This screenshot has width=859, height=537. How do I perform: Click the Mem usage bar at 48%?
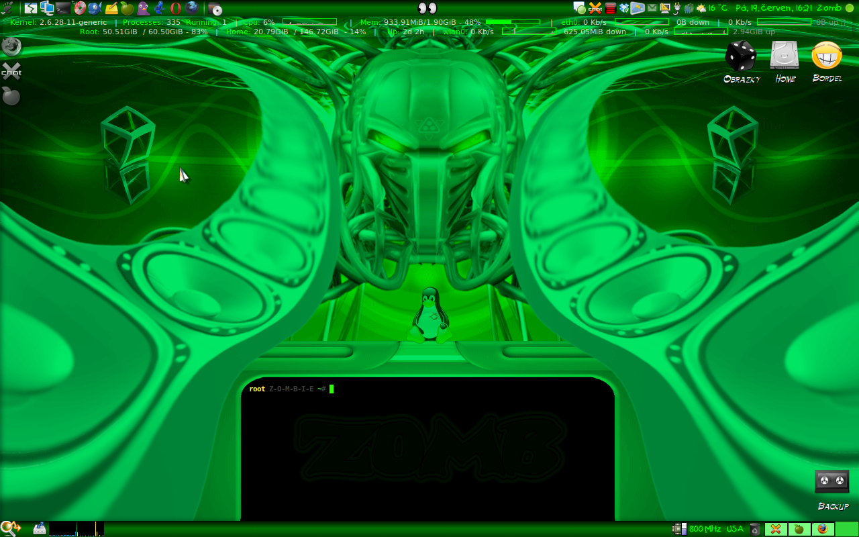point(513,23)
